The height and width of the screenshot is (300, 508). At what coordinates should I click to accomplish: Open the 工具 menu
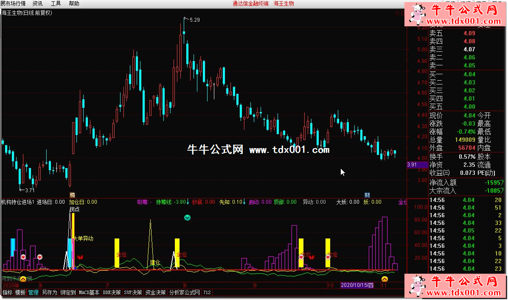click(56, 3)
